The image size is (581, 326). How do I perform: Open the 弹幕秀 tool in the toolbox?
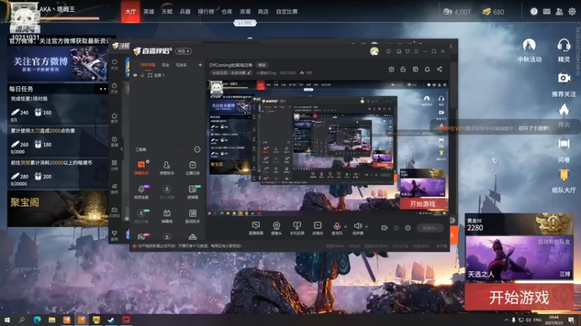[167, 216]
